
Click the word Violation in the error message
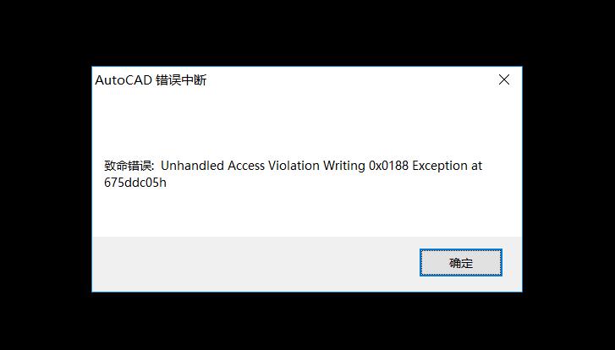(294, 166)
